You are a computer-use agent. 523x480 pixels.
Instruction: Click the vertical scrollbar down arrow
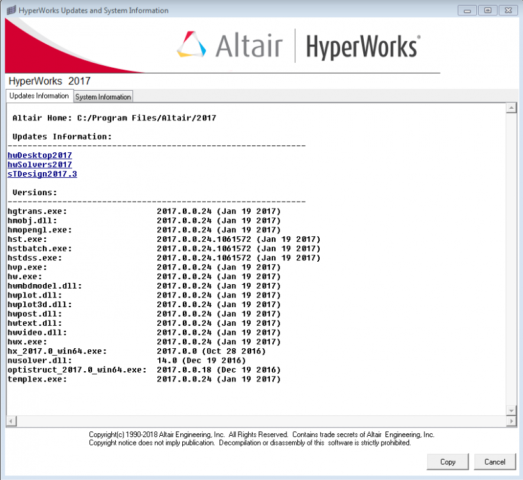tap(511, 410)
